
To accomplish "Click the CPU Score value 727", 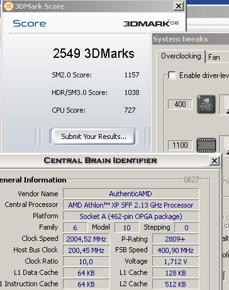I will click(x=130, y=110).
